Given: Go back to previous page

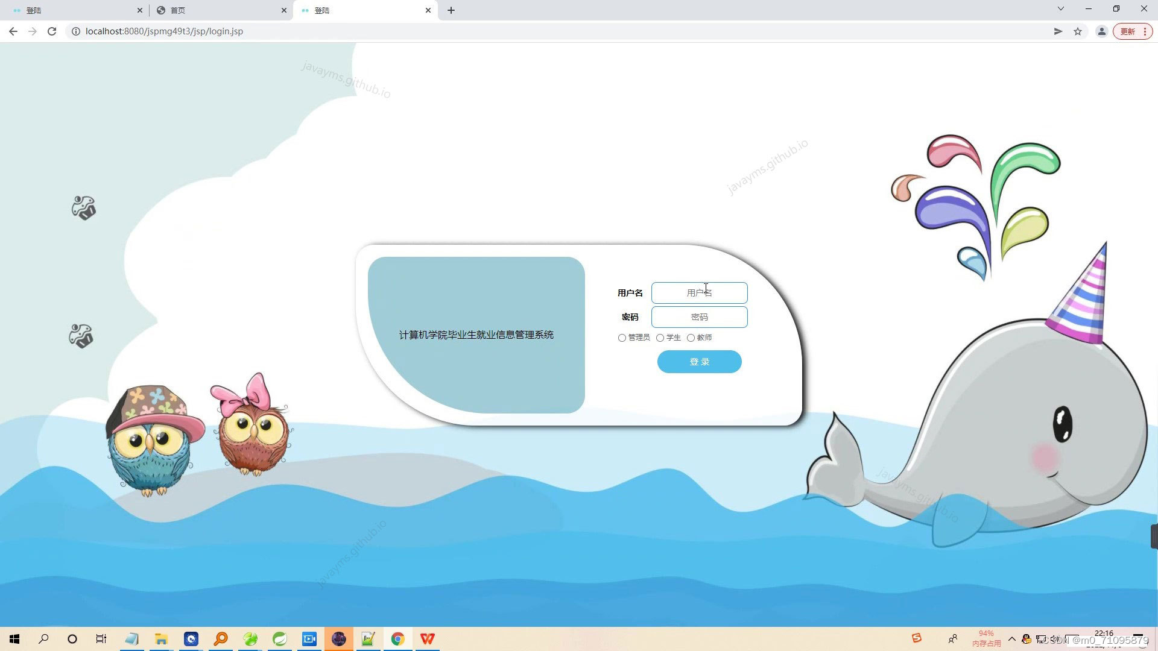Looking at the screenshot, I should (x=13, y=31).
